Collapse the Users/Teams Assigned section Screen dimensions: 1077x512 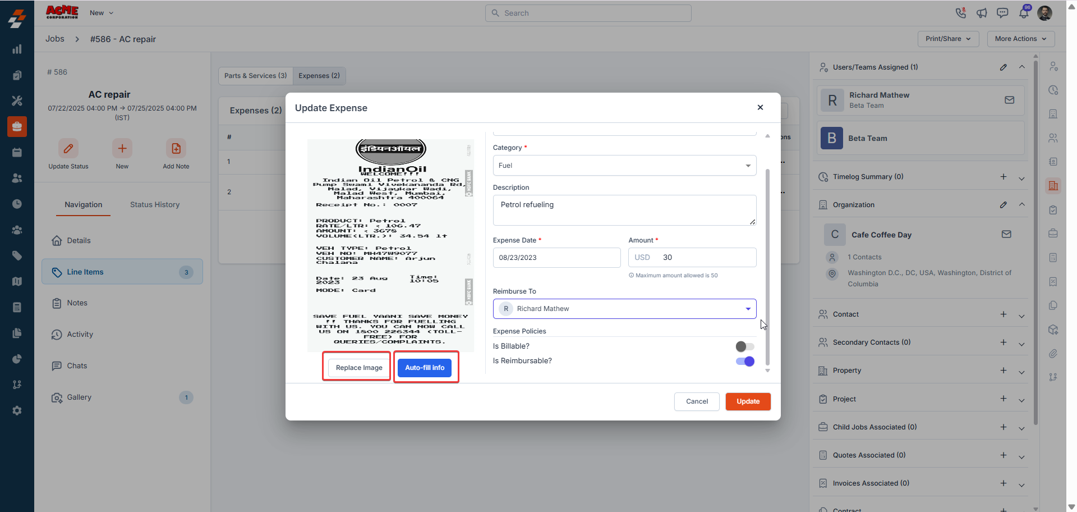point(1021,67)
